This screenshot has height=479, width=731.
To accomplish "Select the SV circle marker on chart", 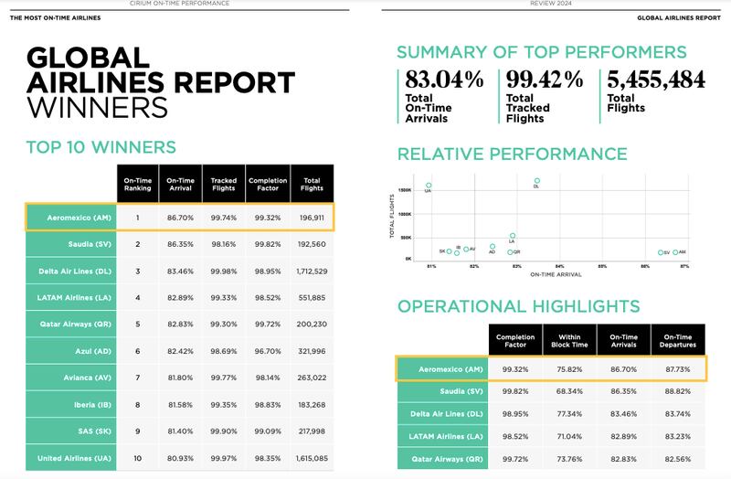I will pos(661,252).
